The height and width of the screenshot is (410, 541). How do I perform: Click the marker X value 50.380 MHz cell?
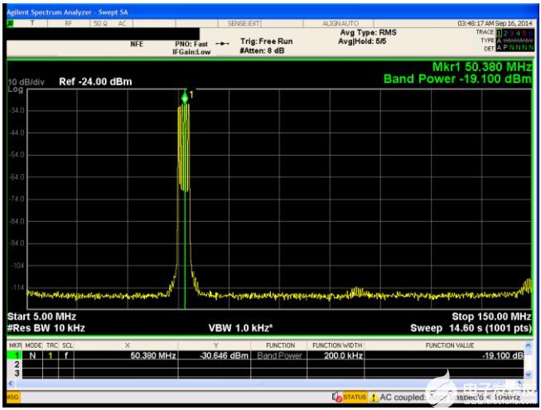(x=154, y=355)
